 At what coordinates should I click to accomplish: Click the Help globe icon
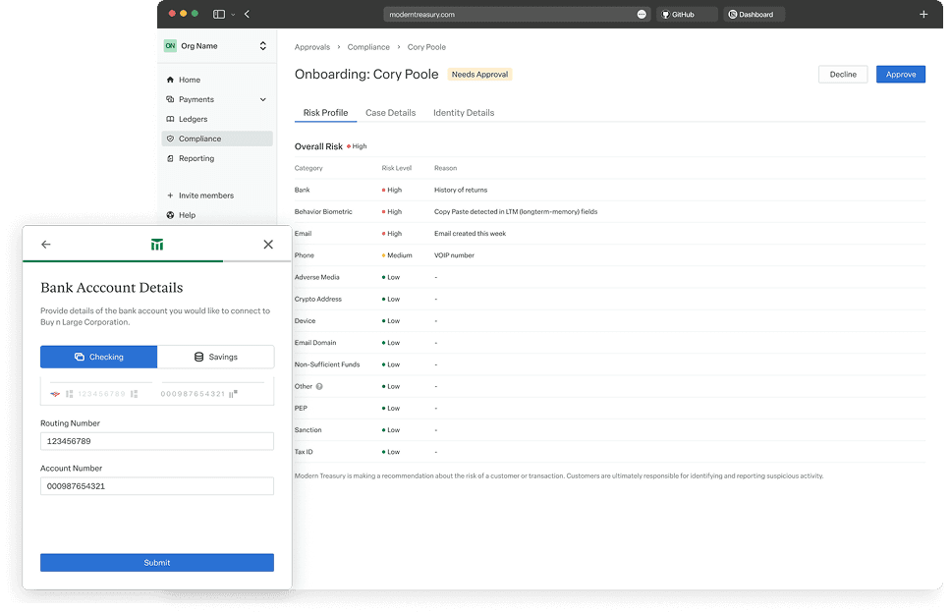point(170,215)
